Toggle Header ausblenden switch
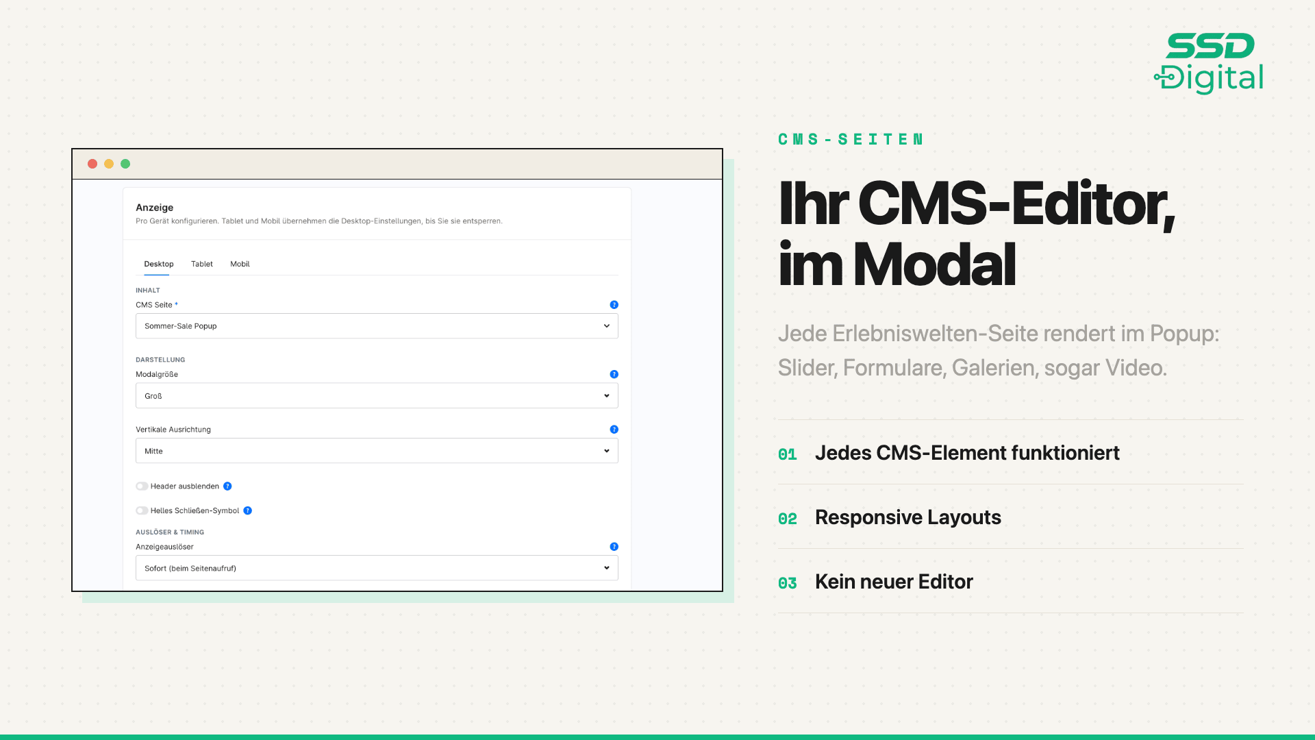 (142, 486)
